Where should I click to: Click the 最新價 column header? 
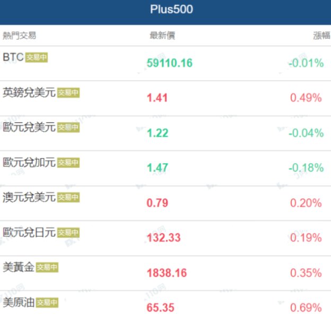tap(162, 36)
